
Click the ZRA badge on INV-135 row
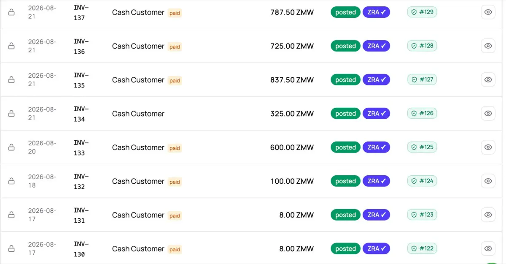point(376,80)
